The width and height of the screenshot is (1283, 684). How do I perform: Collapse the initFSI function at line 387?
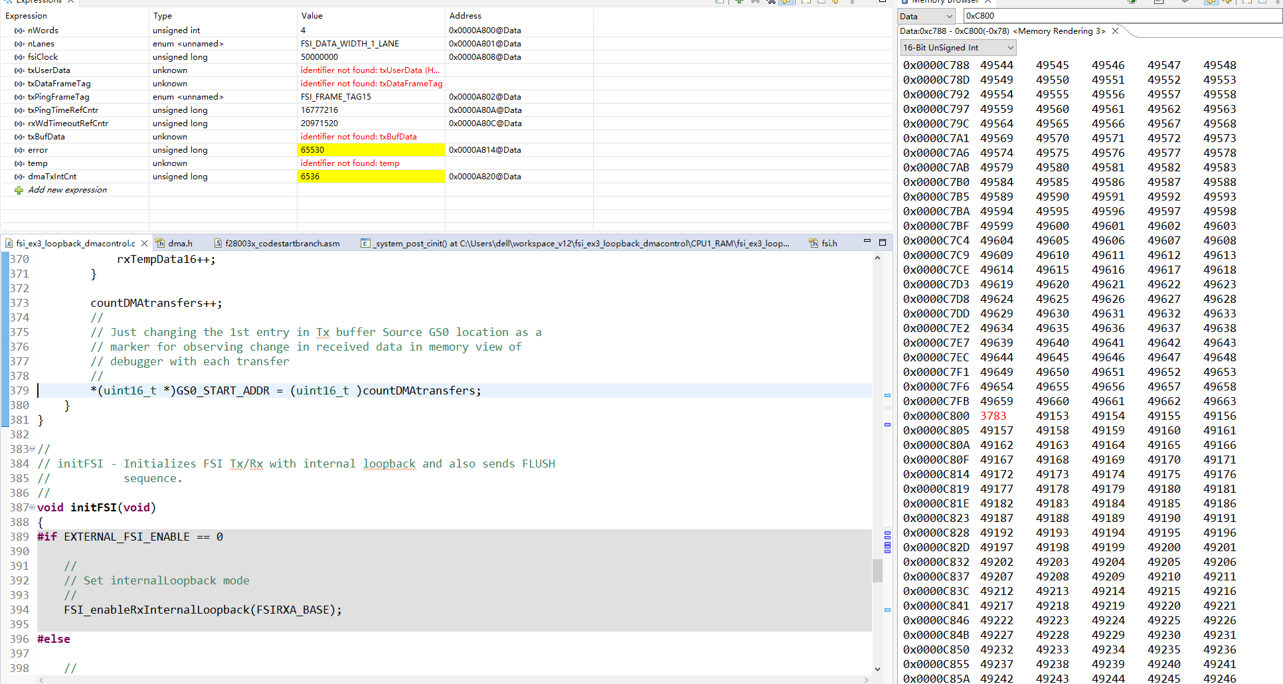32,507
